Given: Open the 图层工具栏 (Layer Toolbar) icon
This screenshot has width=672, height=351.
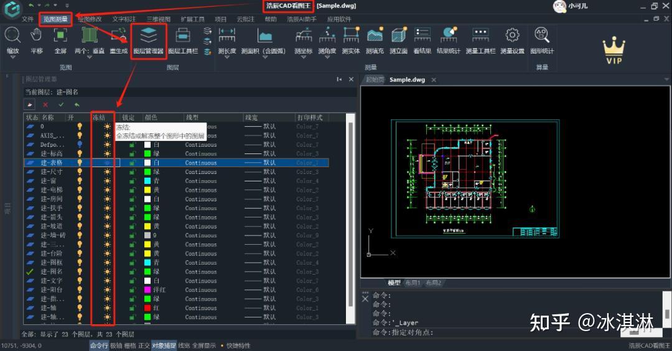Looking at the screenshot, I should tap(183, 35).
